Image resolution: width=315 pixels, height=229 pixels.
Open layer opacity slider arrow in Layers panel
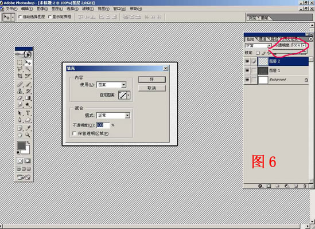(304, 45)
